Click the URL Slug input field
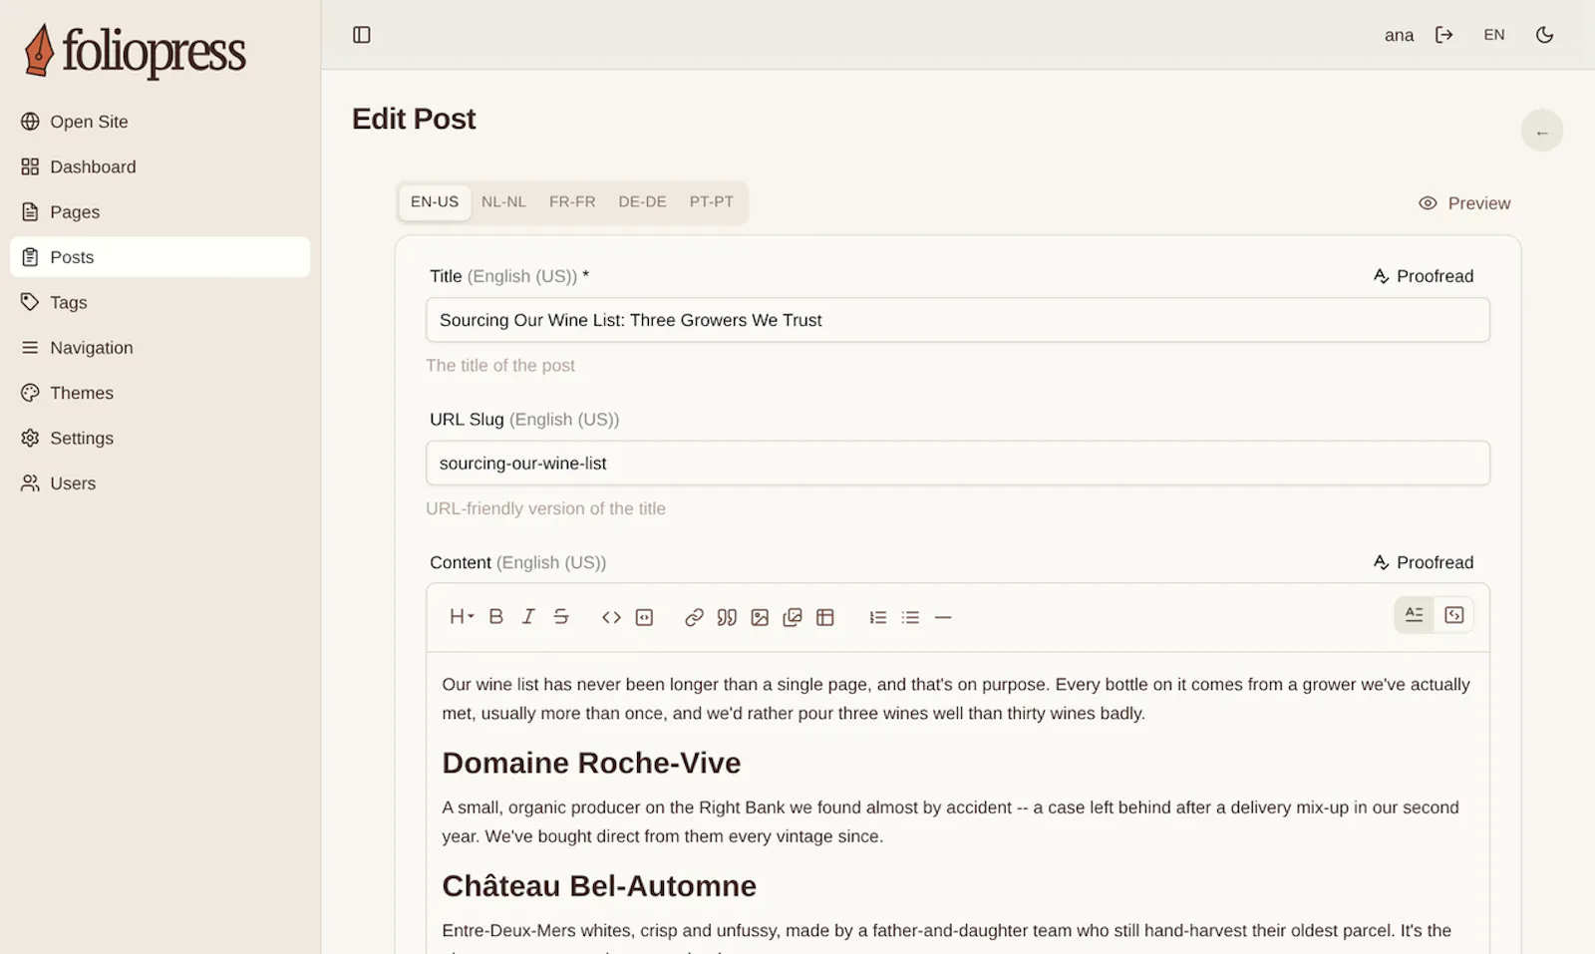The image size is (1595, 954). (958, 464)
